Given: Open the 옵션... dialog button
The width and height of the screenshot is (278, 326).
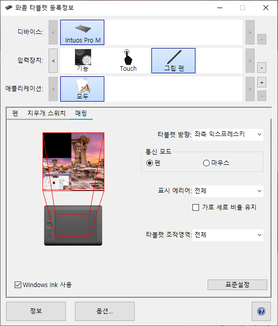Looking at the screenshot, I should click(104, 311).
